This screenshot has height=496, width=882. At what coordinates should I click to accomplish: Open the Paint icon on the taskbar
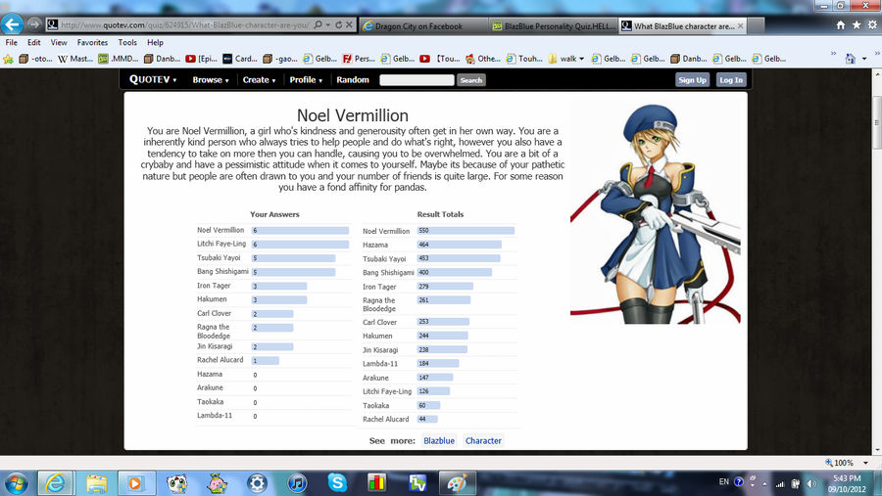point(458,483)
